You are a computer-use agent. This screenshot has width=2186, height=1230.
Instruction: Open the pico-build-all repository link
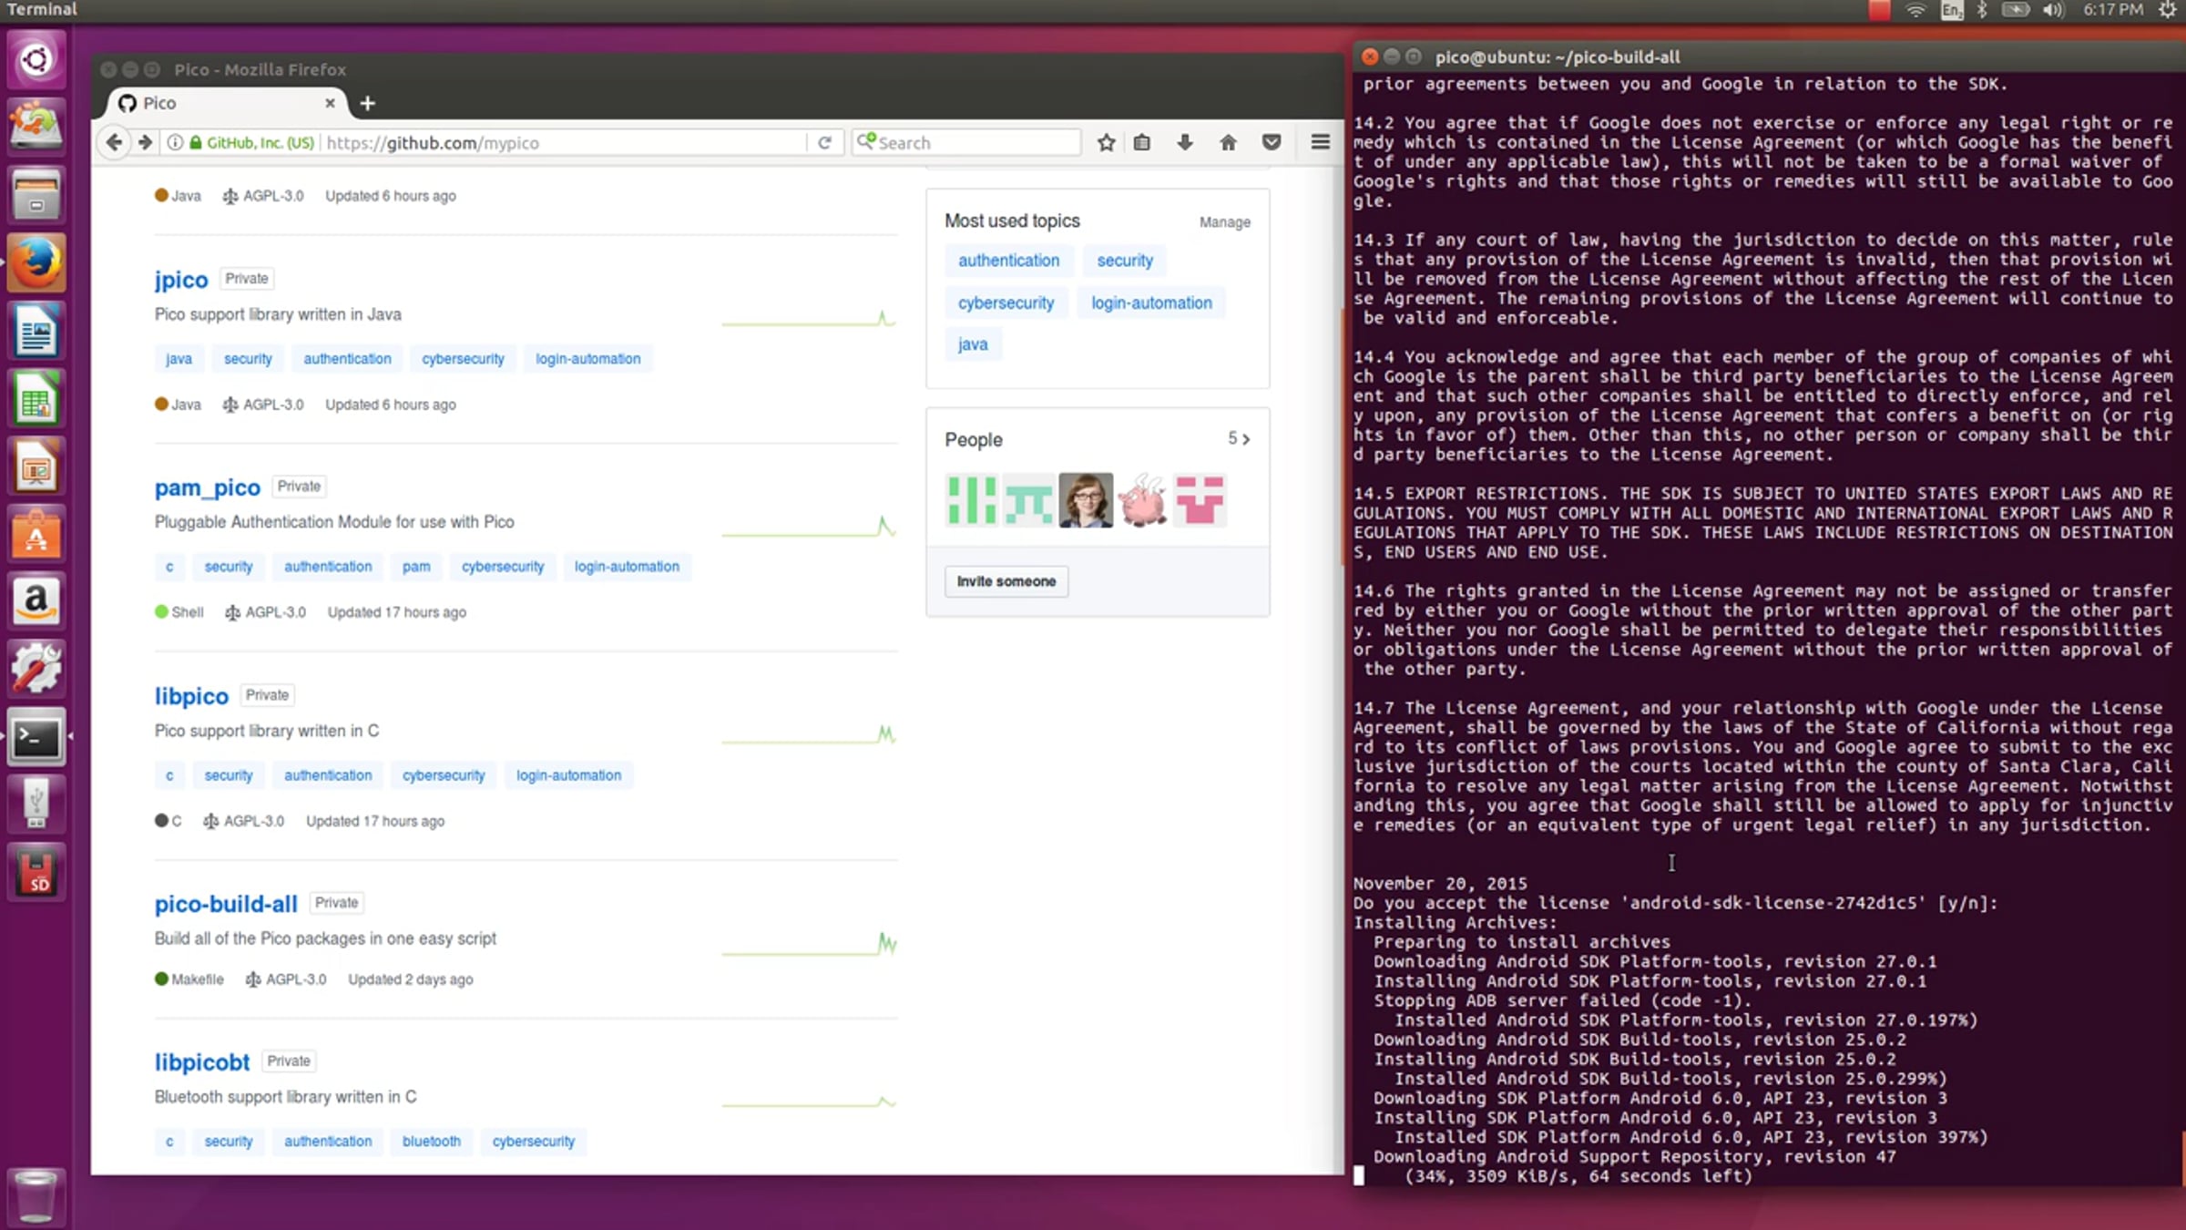click(226, 904)
